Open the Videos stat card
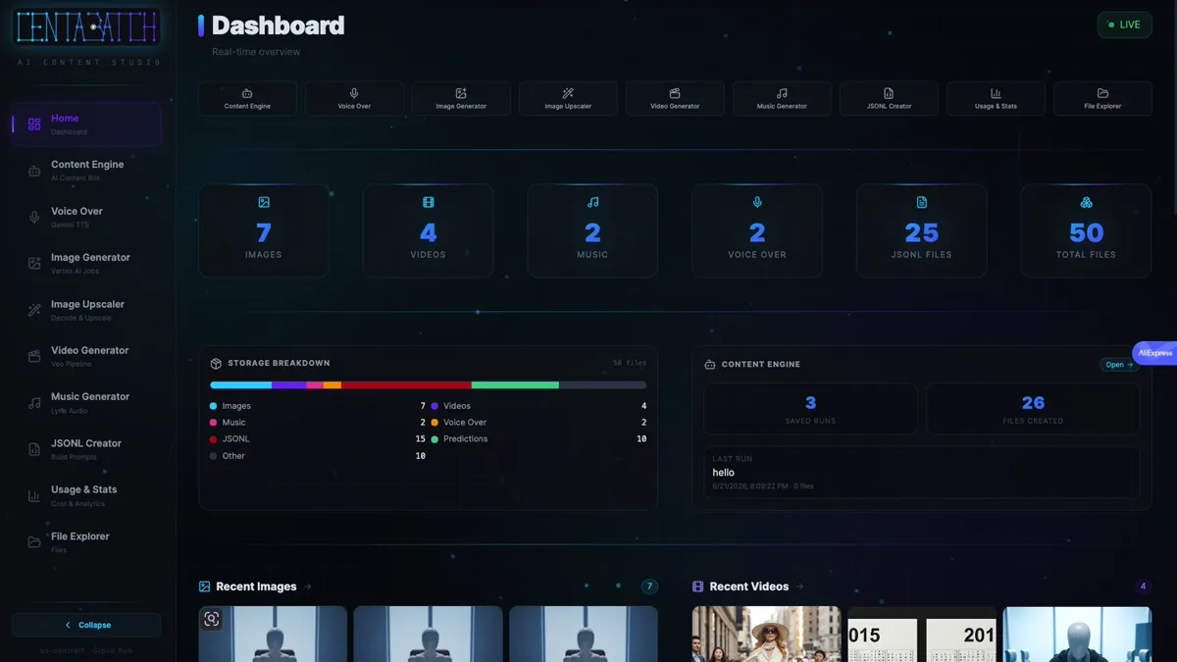The width and height of the screenshot is (1177, 662). (x=429, y=229)
